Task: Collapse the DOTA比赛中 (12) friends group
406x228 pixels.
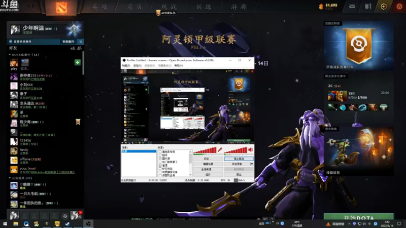Action: coord(10,55)
